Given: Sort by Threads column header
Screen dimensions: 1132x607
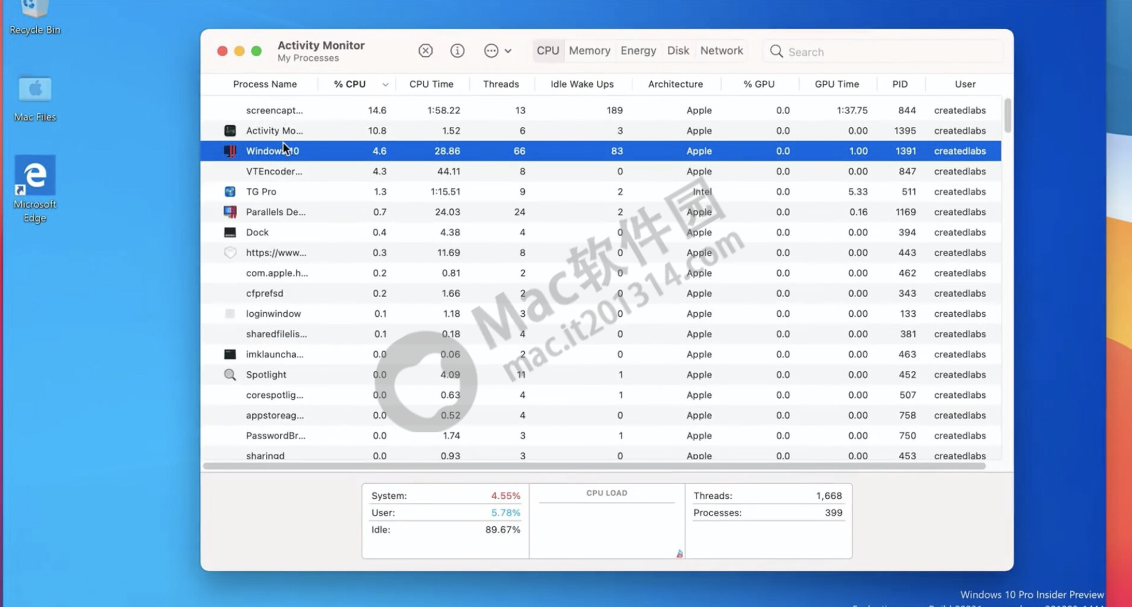Looking at the screenshot, I should pyautogui.click(x=501, y=84).
